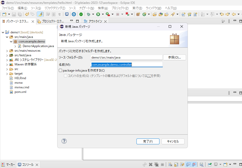Viewport: 242px width, 168px height.
Task: Click the back navigation arrow toolbar icon
Action: click(x=234, y=14)
